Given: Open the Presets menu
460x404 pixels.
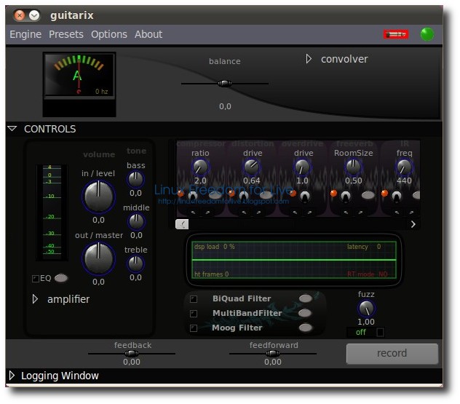Looking at the screenshot, I should tap(66, 34).
